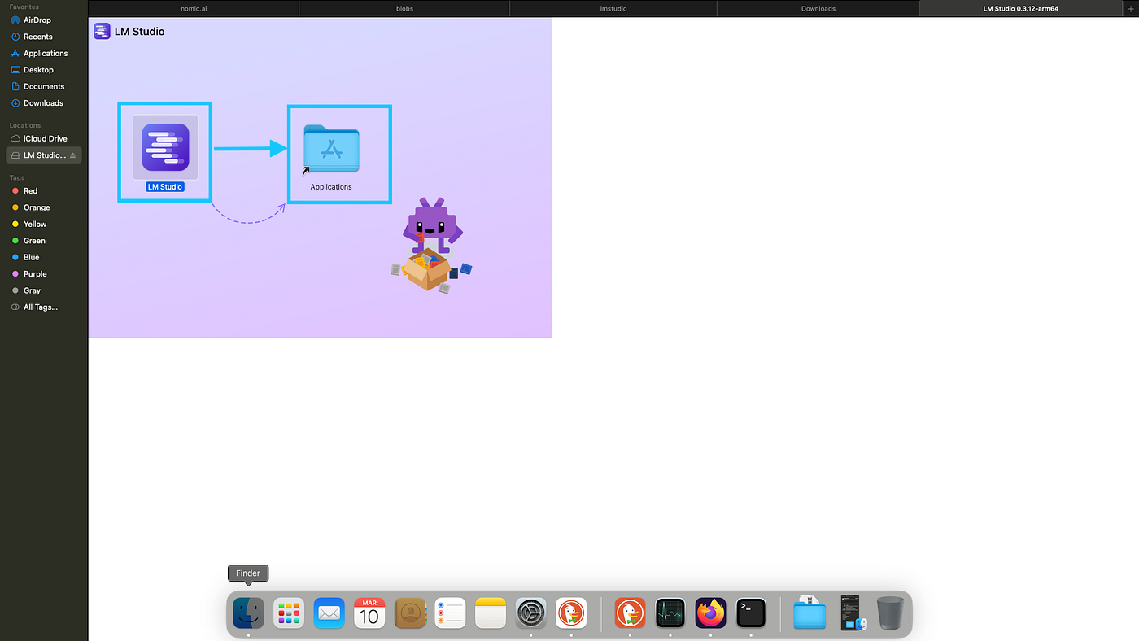Switch to the blobs tab

(404, 8)
